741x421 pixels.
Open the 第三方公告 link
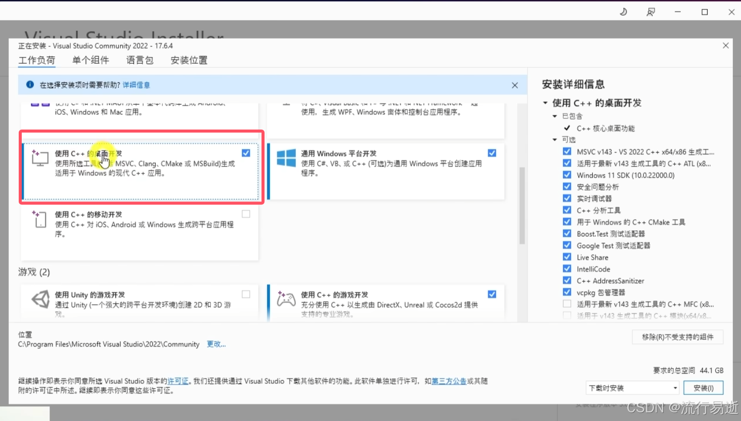pos(449,381)
